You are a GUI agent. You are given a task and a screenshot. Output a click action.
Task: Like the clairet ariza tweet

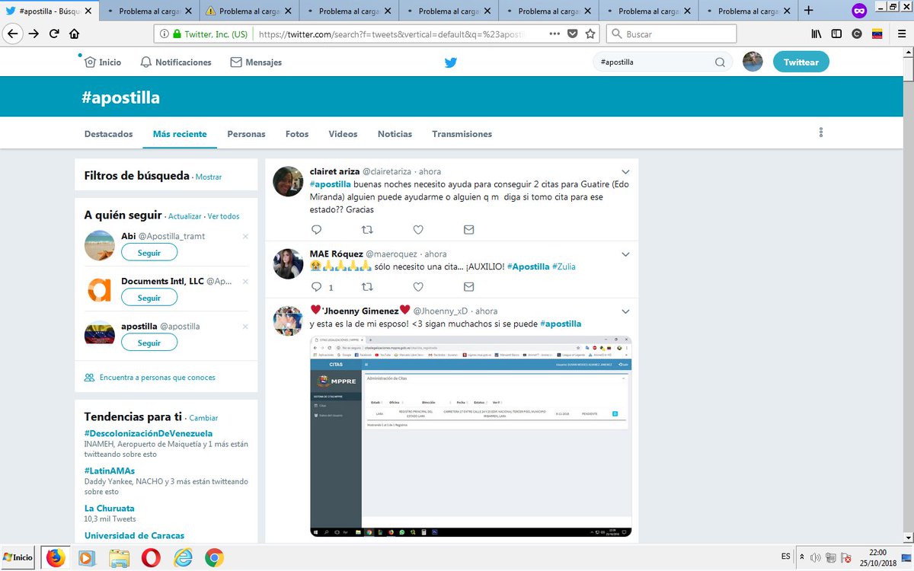(418, 229)
